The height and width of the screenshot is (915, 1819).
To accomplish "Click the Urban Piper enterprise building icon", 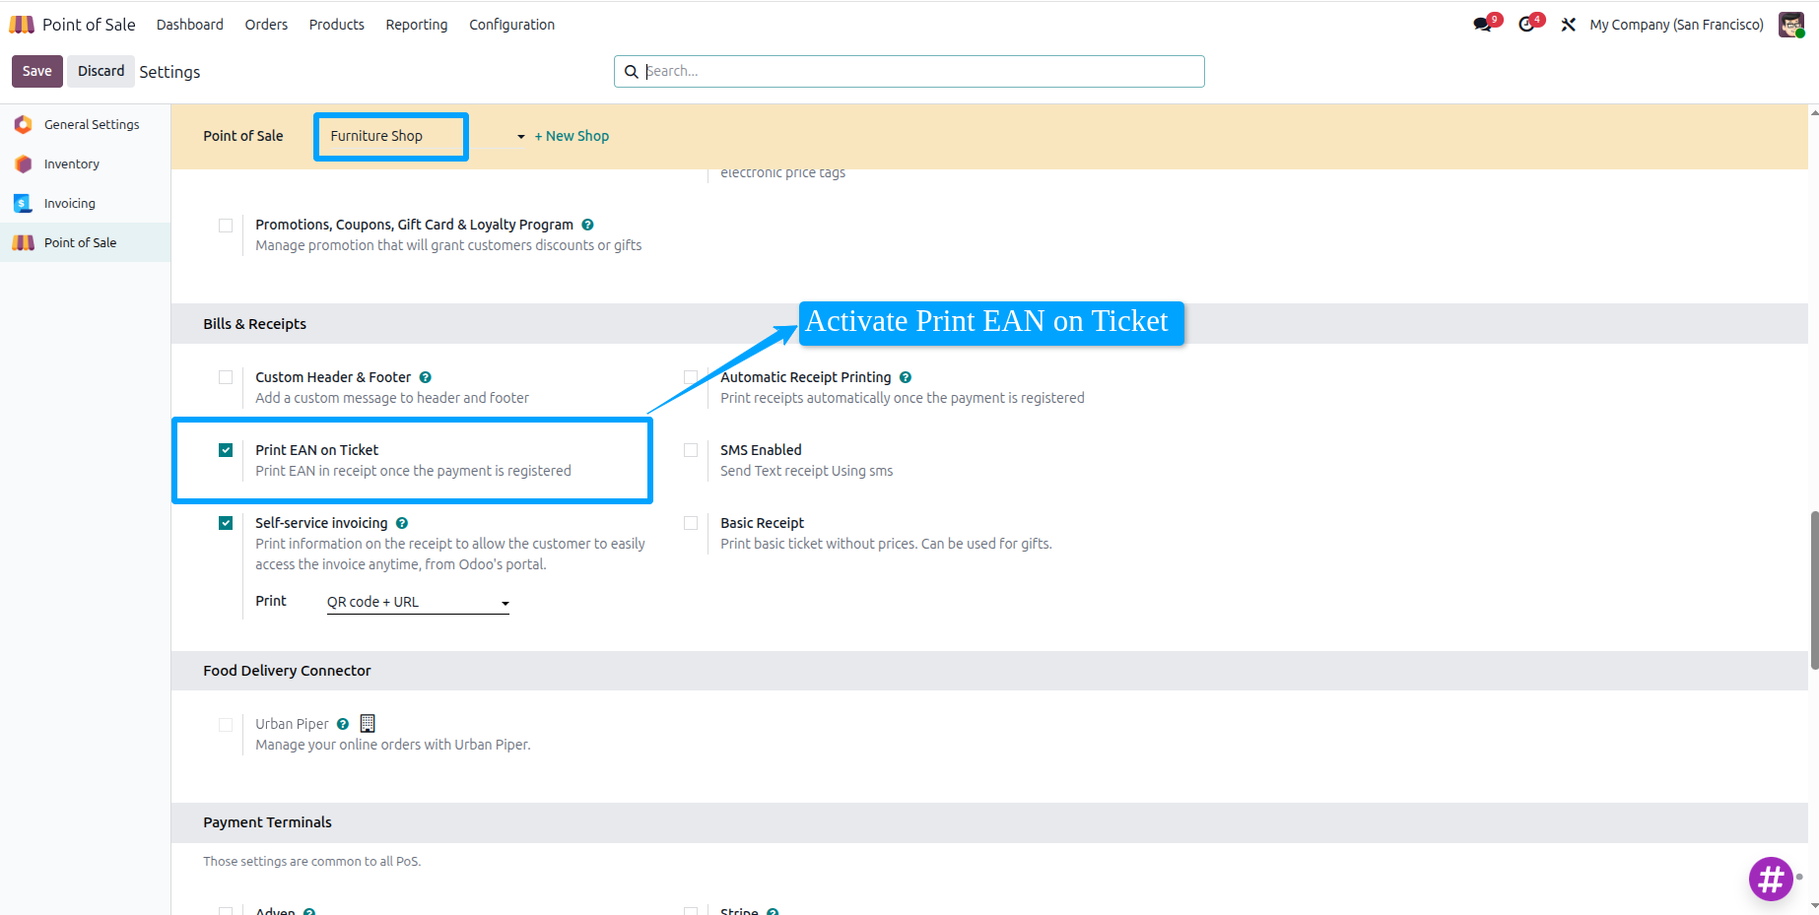I will click(368, 723).
